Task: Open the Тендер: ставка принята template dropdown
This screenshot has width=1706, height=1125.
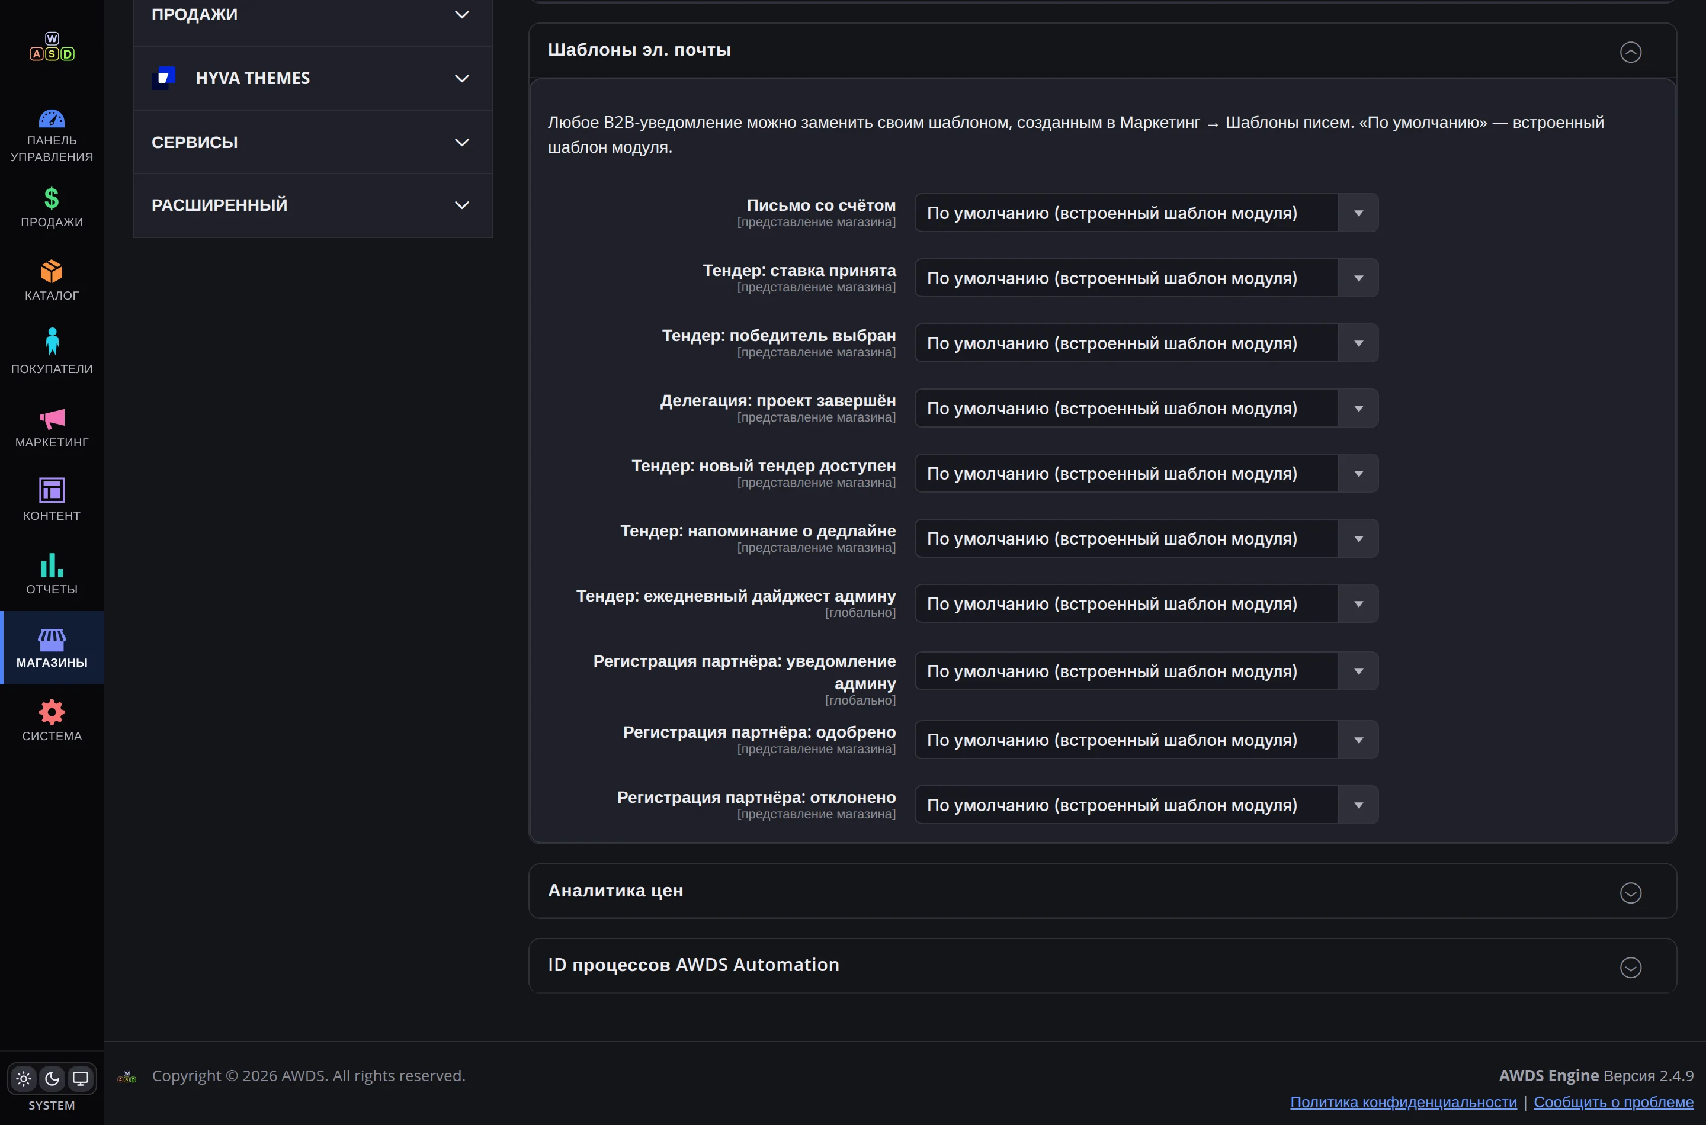Action: [x=1146, y=278]
